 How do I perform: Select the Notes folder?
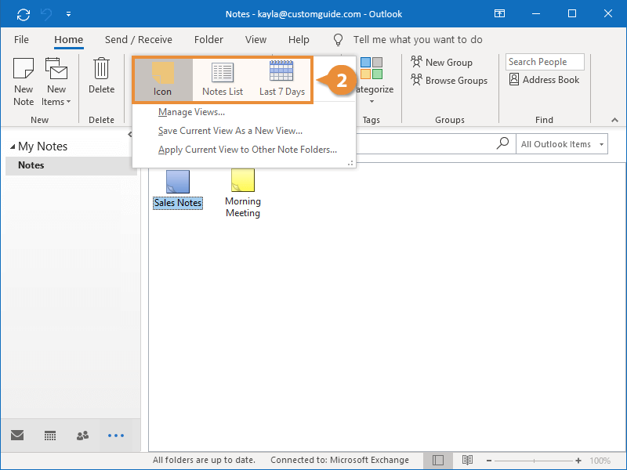(x=71, y=165)
